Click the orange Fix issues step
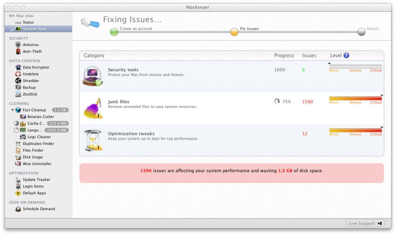Image resolution: width=396 pixels, height=235 pixels. pos(234,32)
